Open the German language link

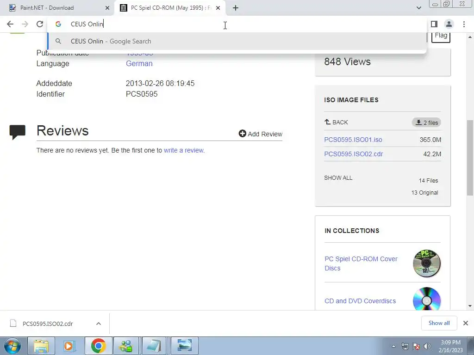tap(139, 64)
